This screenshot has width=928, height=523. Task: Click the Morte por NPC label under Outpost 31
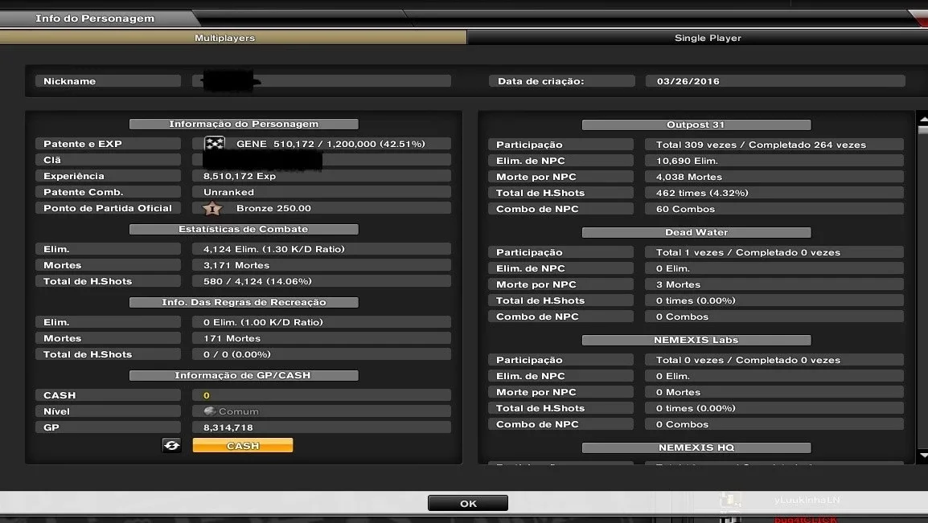pyautogui.click(x=560, y=177)
